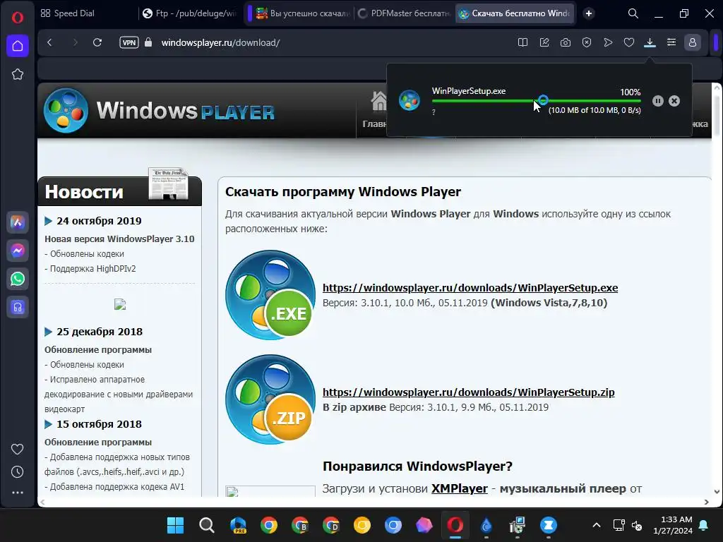
Task: Click the .ZIP Windows Player logo image
Action: click(x=270, y=399)
